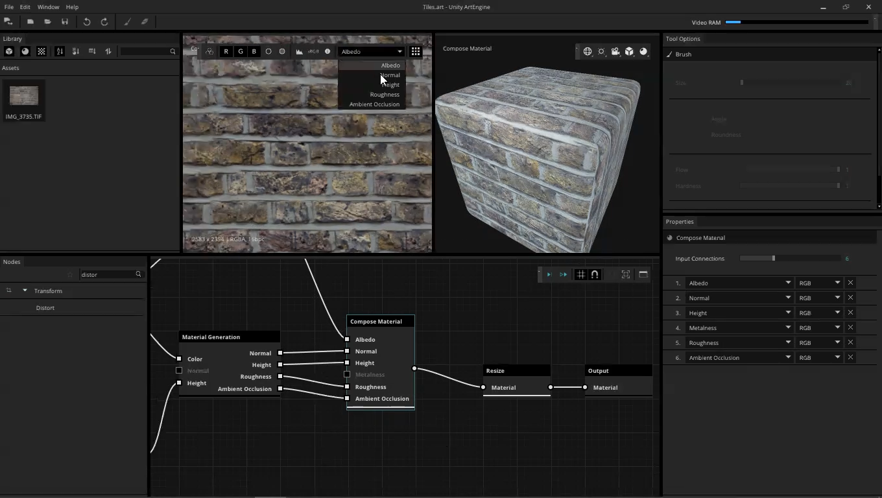
Task: Select the IMG_3735.TIF asset thumbnail
Action: pos(24,97)
